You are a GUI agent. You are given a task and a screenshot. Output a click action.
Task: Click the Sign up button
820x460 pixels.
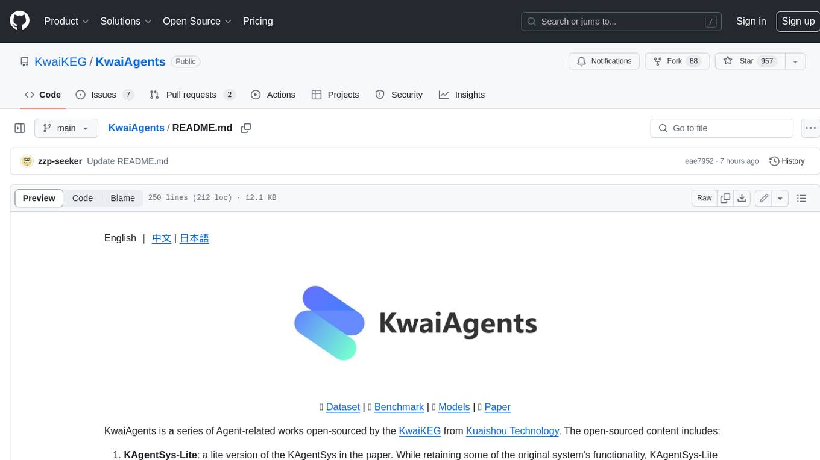(x=798, y=21)
